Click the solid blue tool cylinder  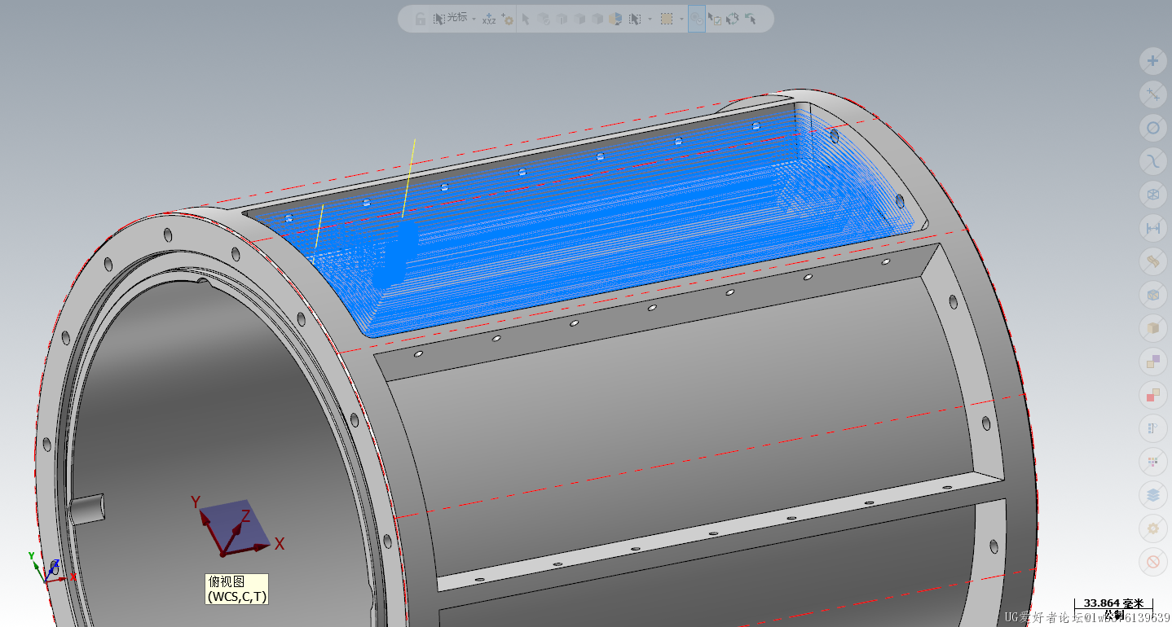[397, 255]
